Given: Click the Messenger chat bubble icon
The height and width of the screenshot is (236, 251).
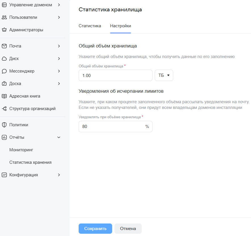Looking at the screenshot, I should pos(4,71).
